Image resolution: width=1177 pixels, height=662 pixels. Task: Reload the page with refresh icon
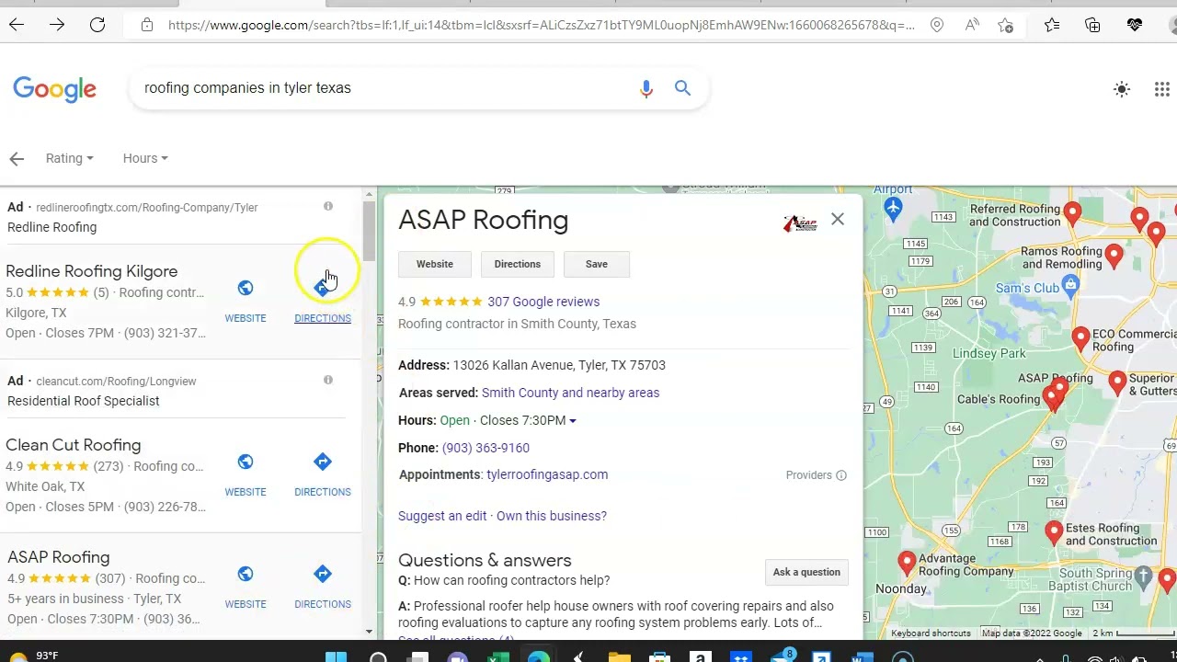97,25
